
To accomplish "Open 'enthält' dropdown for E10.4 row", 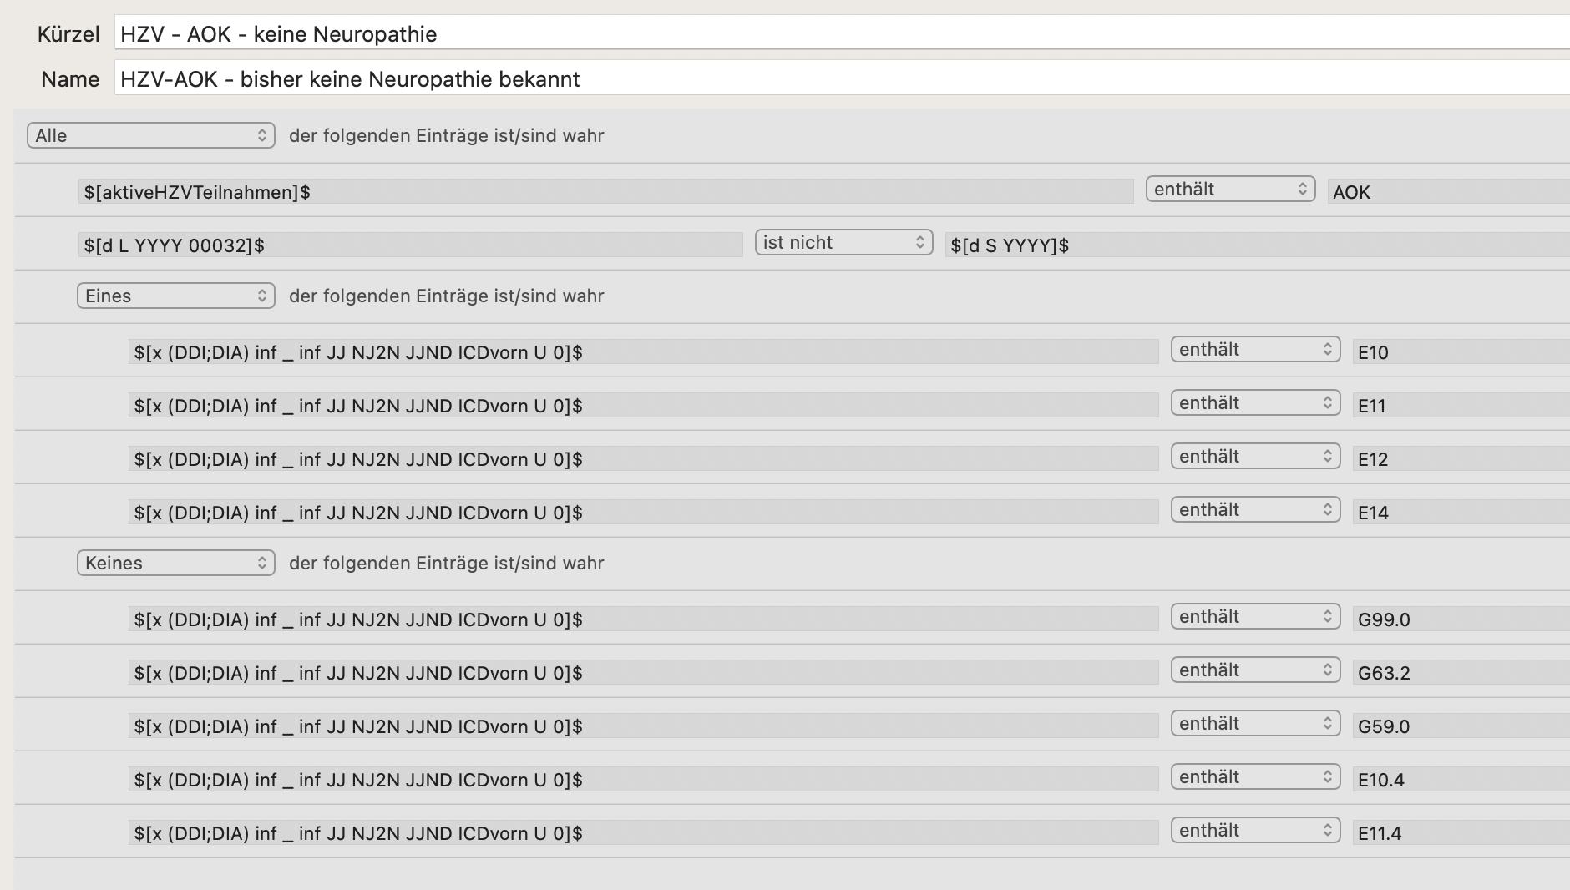I will [1255, 777].
